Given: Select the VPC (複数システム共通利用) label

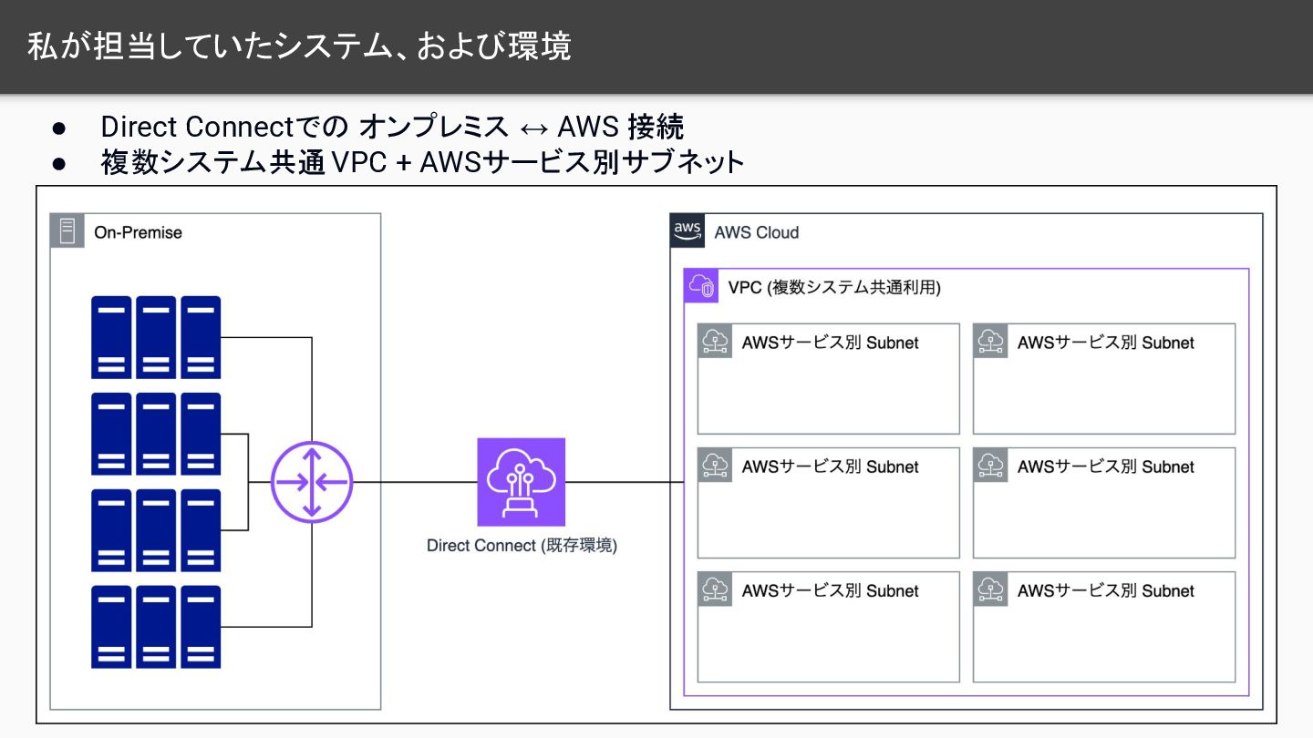Looking at the screenshot, I should (834, 288).
